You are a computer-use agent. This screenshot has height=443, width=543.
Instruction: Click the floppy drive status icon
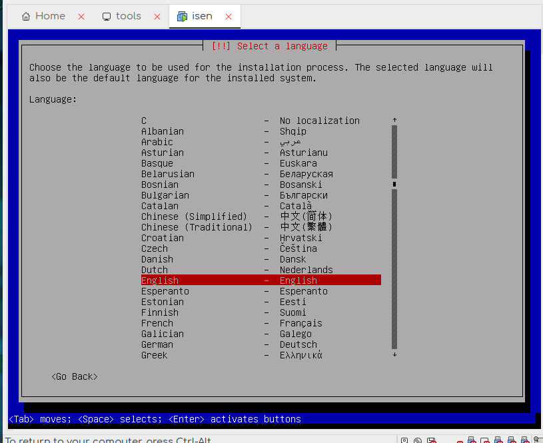point(432,440)
